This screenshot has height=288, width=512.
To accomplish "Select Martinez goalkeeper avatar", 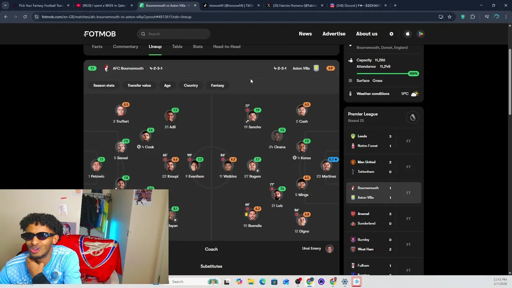I will tap(326, 165).
